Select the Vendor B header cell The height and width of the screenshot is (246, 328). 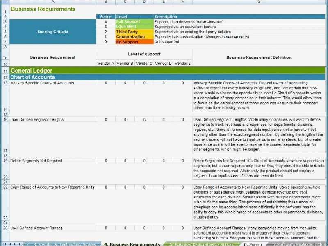125,63
